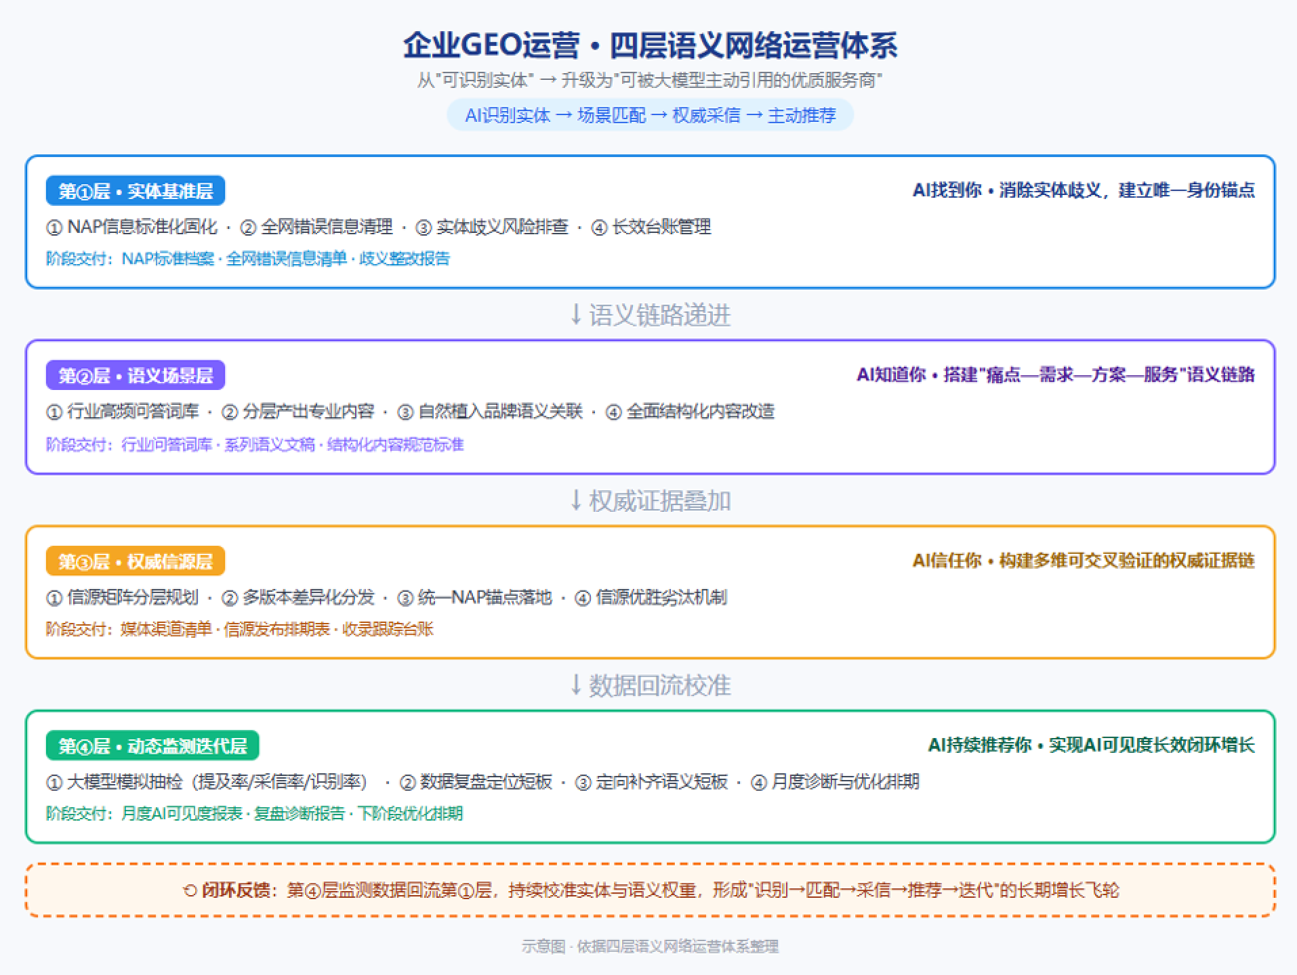Click the pill AI识别实体→场景匹配→权威采信→主动推荐
Image resolution: width=1297 pixels, height=975 pixels.
[x=650, y=115]
